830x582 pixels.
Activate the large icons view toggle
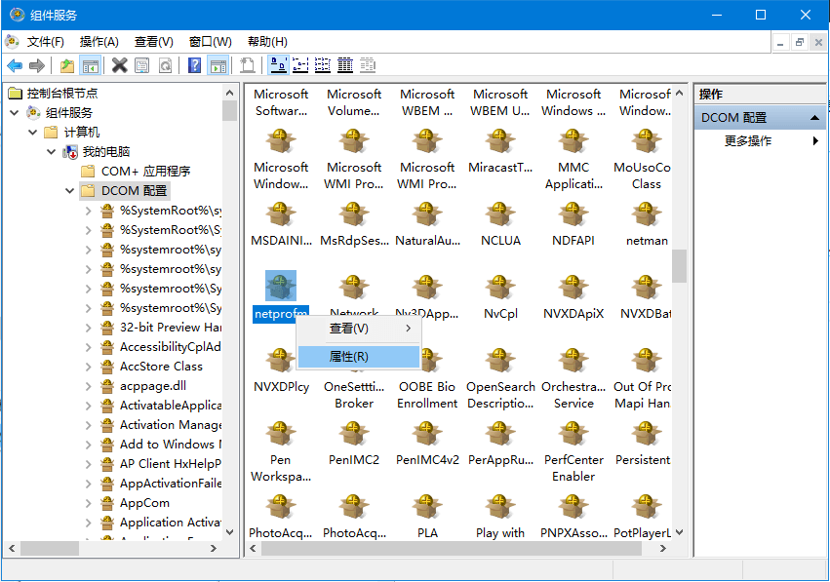tap(278, 65)
